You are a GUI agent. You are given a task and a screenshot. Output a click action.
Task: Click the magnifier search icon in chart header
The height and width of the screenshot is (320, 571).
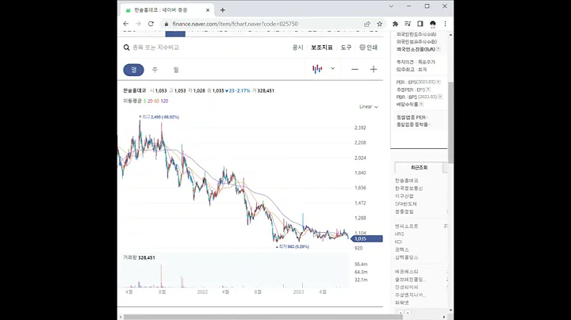pyautogui.click(x=126, y=48)
